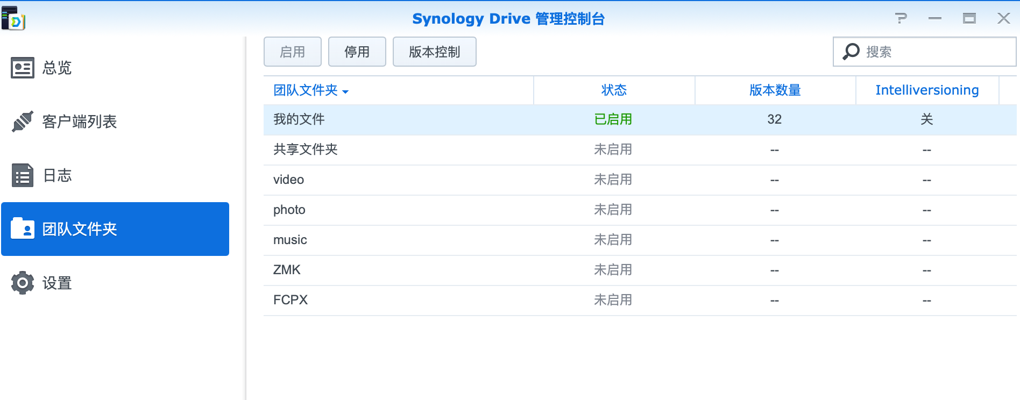Click the 已启用 status of 我的文件
The image size is (1020, 400).
[613, 119]
